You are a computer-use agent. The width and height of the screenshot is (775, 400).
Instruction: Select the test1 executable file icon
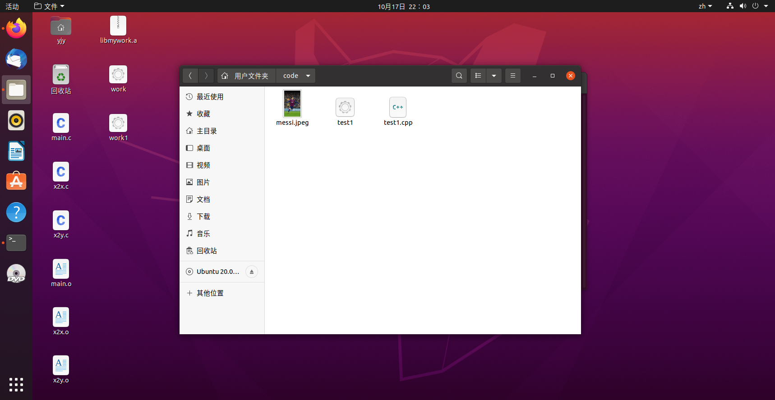(x=345, y=107)
